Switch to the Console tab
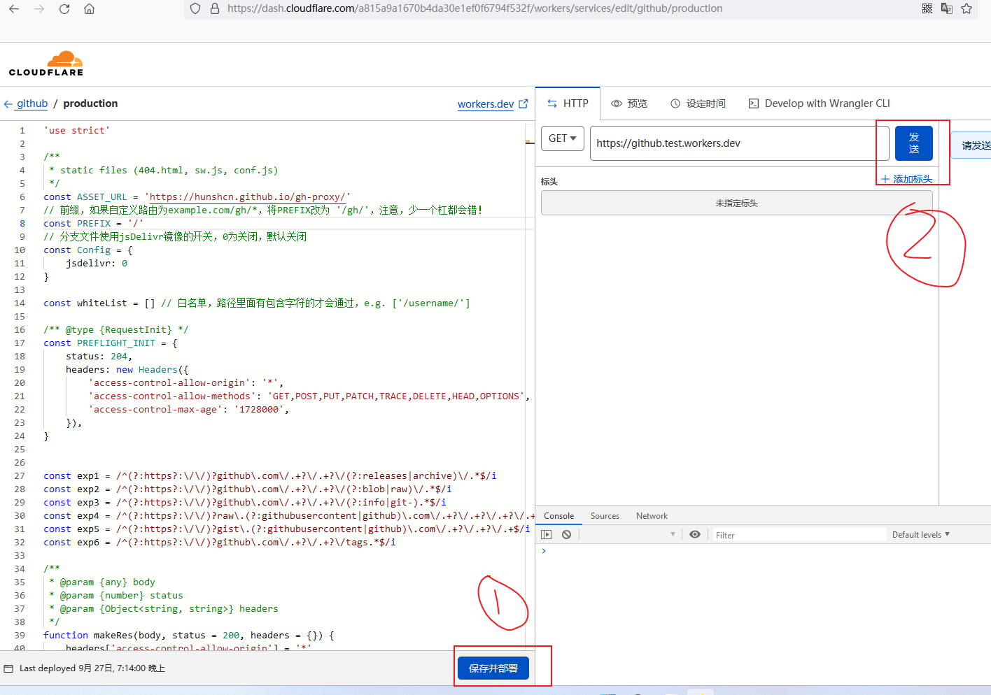The width and height of the screenshot is (991, 695). [x=559, y=516]
